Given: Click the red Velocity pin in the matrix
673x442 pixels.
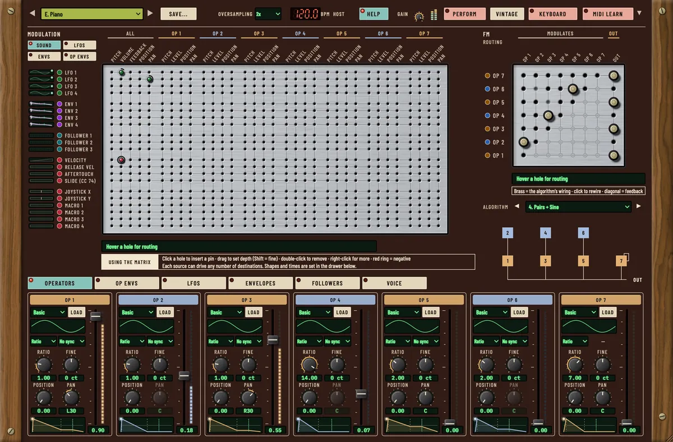Looking at the screenshot, I should pos(121,160).
